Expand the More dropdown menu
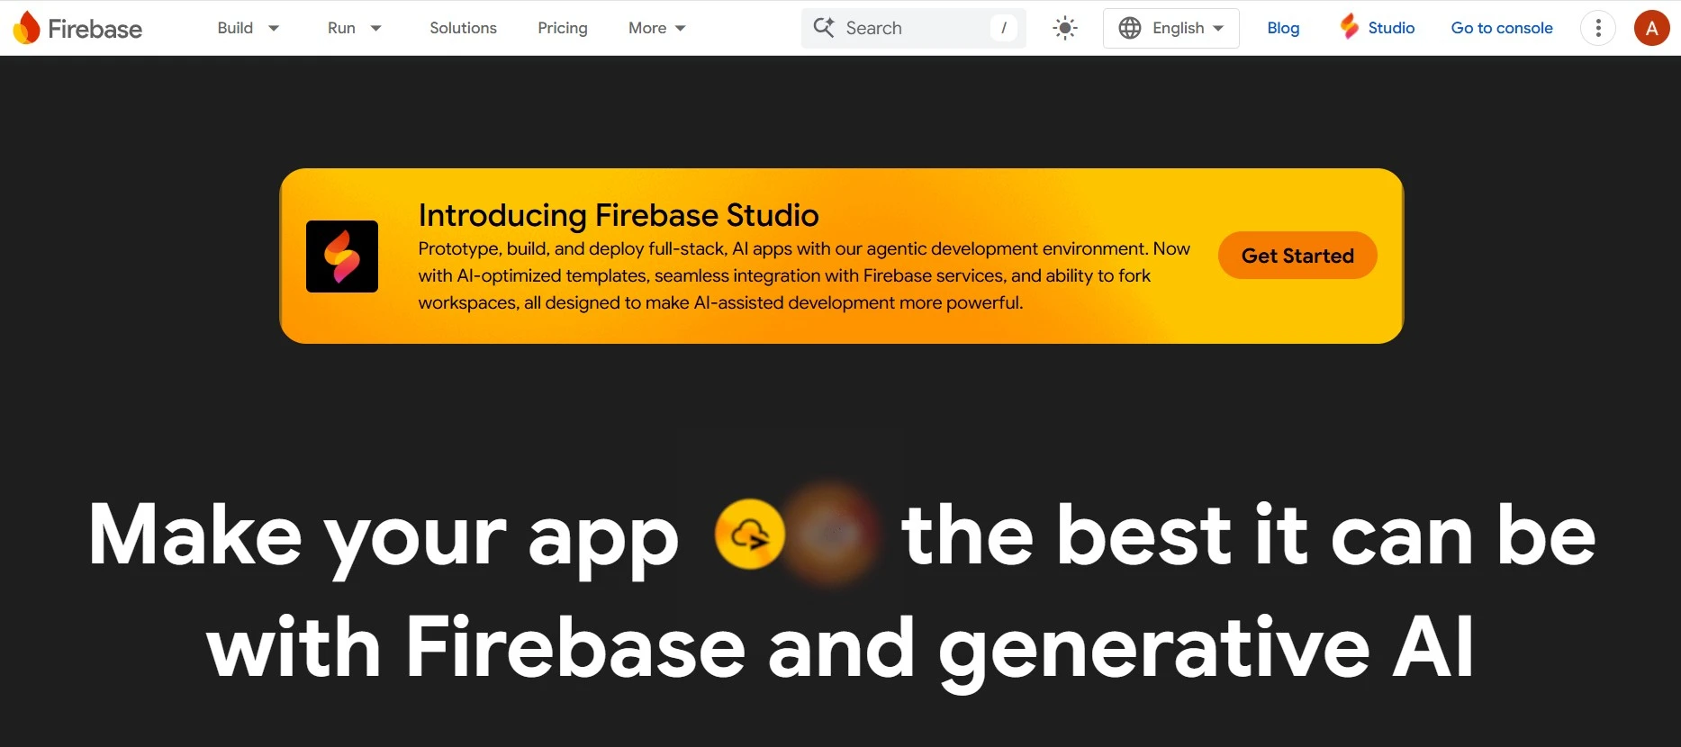 point(657,28)
